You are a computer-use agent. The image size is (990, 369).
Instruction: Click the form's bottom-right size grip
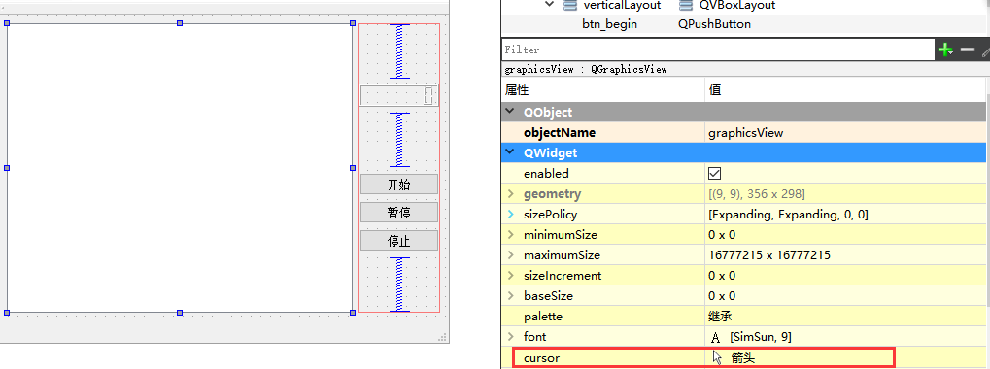click(x=443, y=338)
